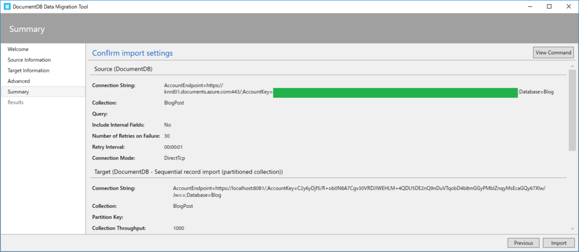This screenshot has height=252, width=579.
Task: Click the scrollbar down arrow
Action: coord(572,229)
